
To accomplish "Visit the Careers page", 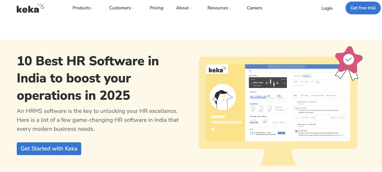I will tap(254, 8).
